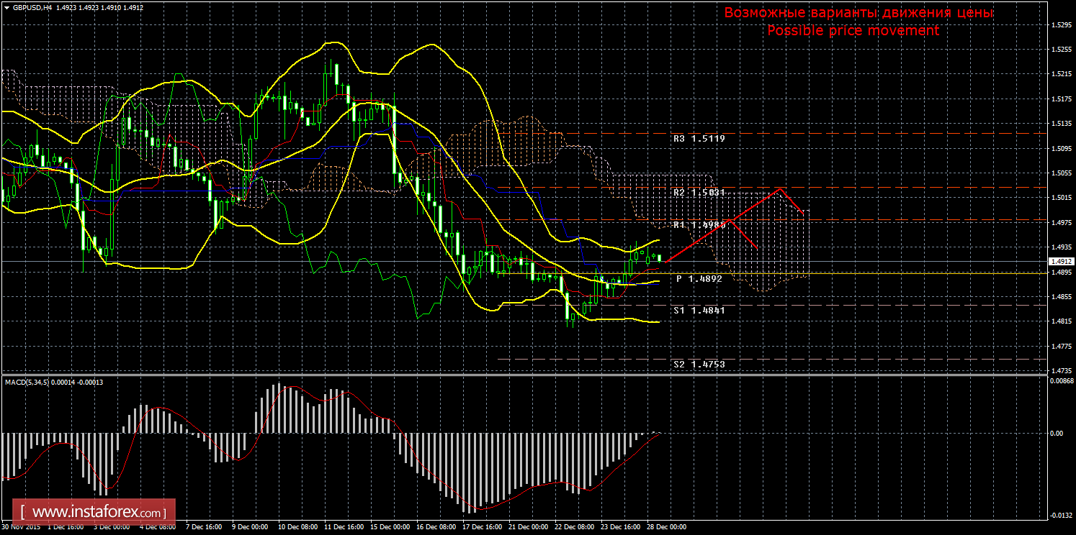Click the 22 Dec 08:00 time label
The height and width of the screenshot is (535, 1076).
(x=575, y=527)
